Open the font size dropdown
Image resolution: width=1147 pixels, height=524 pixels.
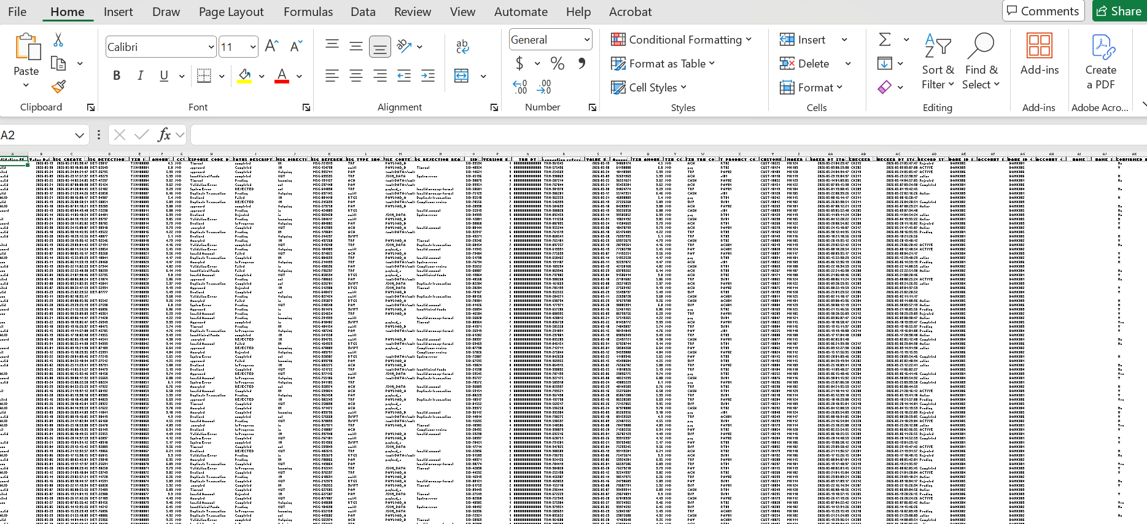(x=253, y=47)
